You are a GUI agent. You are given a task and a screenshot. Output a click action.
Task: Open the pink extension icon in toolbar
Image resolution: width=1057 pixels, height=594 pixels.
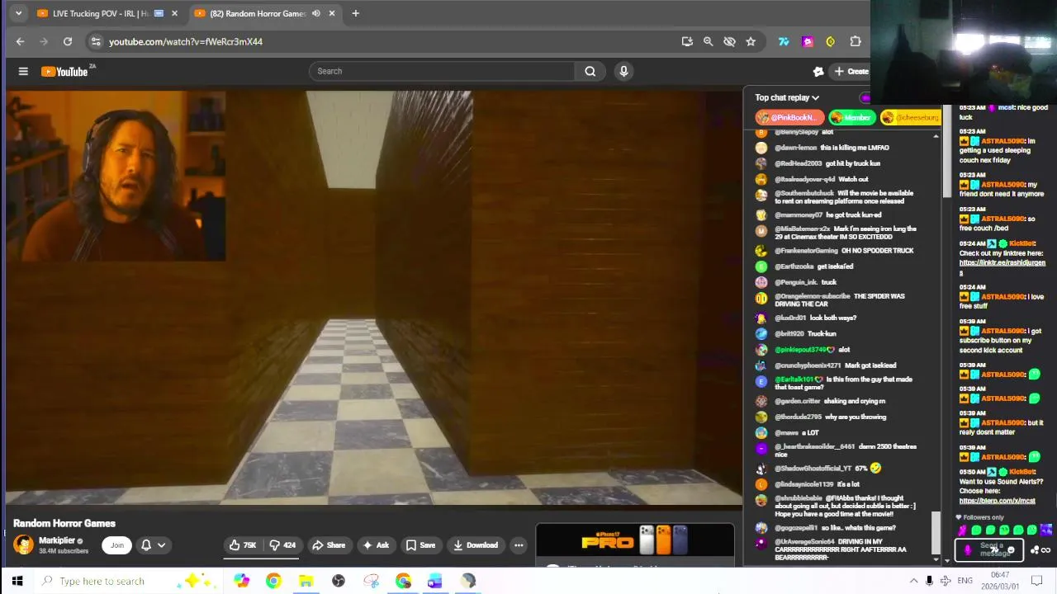(808, 41)
